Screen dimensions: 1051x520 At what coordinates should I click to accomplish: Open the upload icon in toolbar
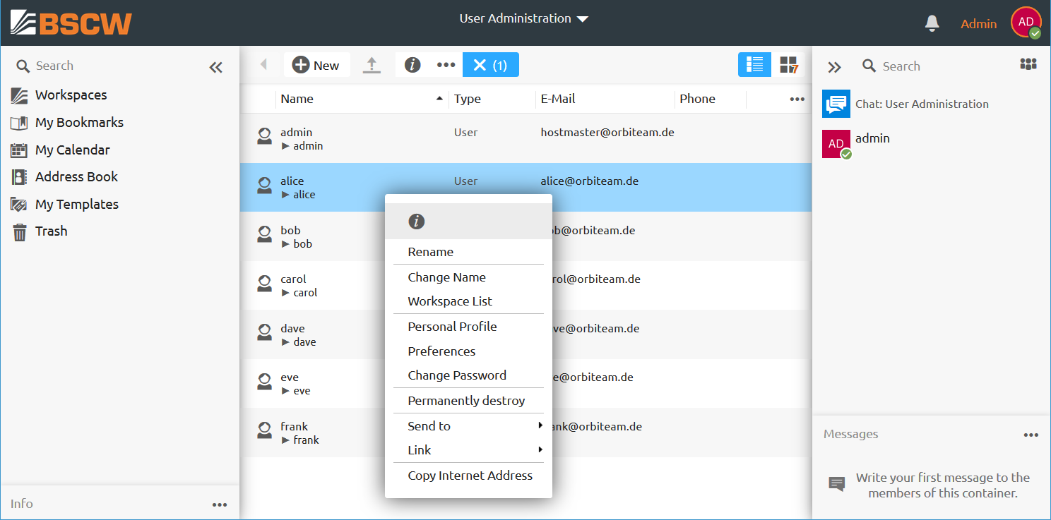coord(372,65)
